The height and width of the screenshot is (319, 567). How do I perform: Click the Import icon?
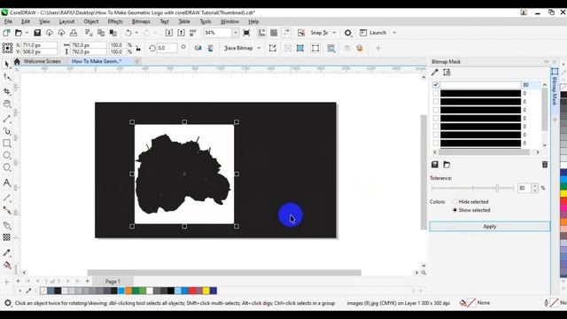169,33
